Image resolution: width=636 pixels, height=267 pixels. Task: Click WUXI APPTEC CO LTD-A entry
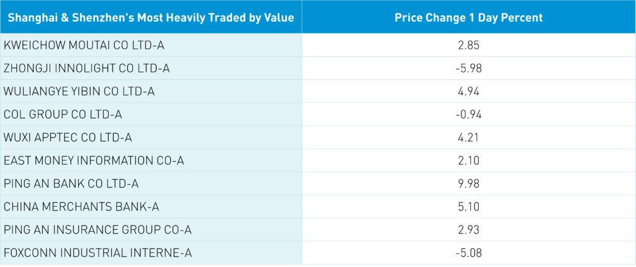tap(68, 138)
